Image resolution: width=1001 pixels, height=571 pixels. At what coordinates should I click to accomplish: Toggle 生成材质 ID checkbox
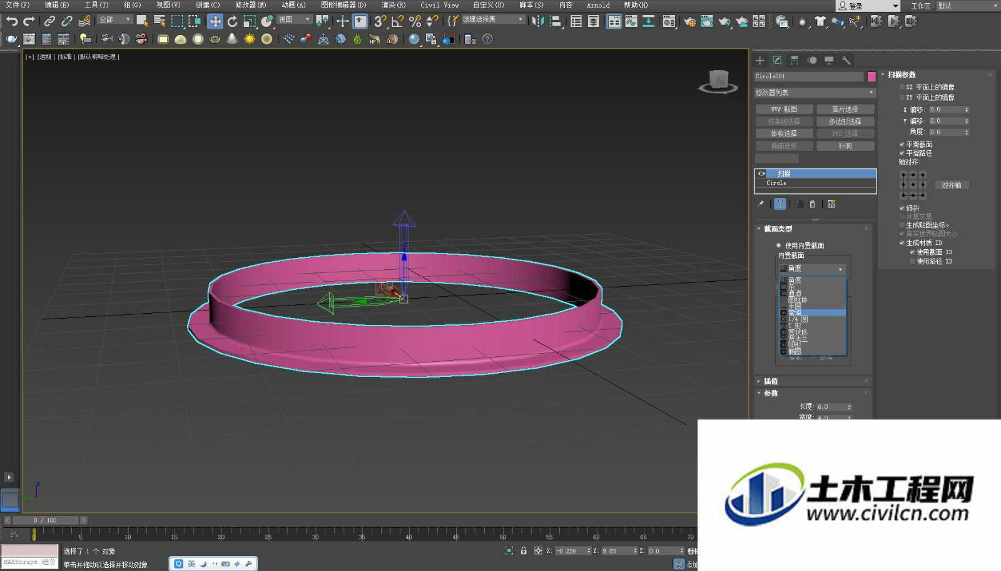(902, 242)
